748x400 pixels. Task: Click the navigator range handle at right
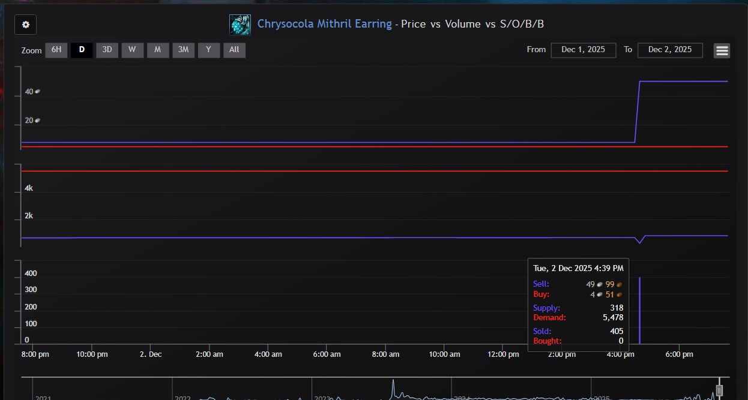tap(719, 390)
